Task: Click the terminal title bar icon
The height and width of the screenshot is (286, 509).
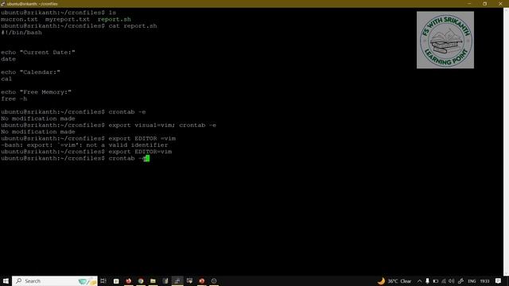Action: pyautogui.click(x=3, y=4)
